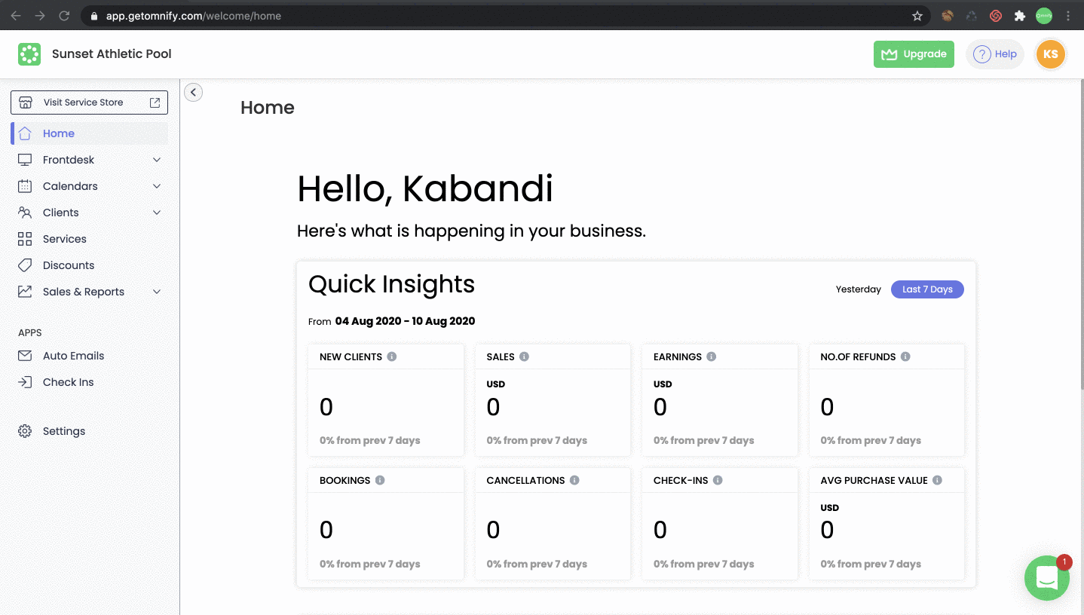Open the browser extensions puzzle icon
The image size is (1084, 615).
1020,16
